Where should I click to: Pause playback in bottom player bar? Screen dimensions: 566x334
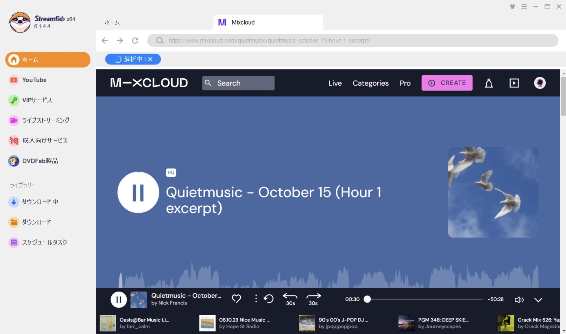[x=119, y=300]
